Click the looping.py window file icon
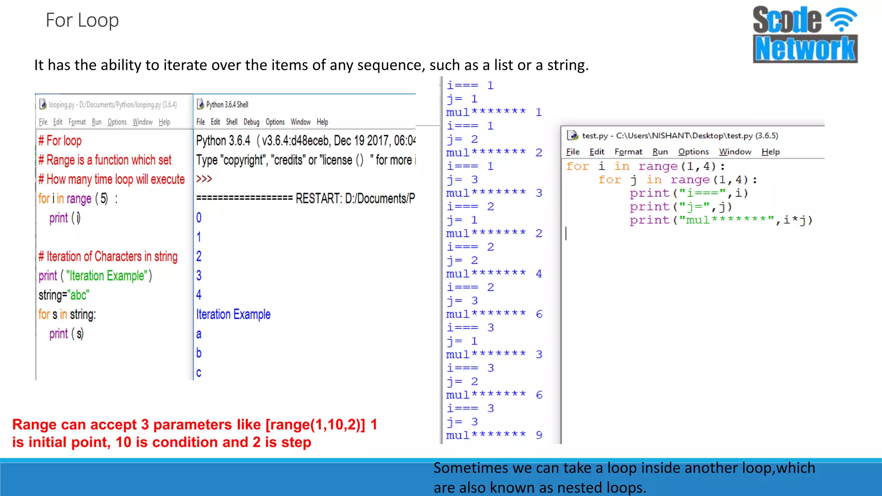Image resolution: width=882 pixels, height=496 pixels. pos(43,104)
